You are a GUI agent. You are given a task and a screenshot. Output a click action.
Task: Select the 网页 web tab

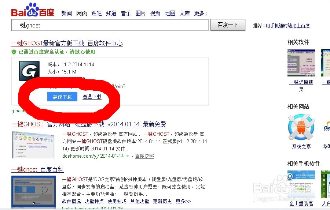[81, 14]
